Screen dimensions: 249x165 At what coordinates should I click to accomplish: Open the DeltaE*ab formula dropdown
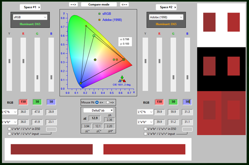[x=98, y=111]
